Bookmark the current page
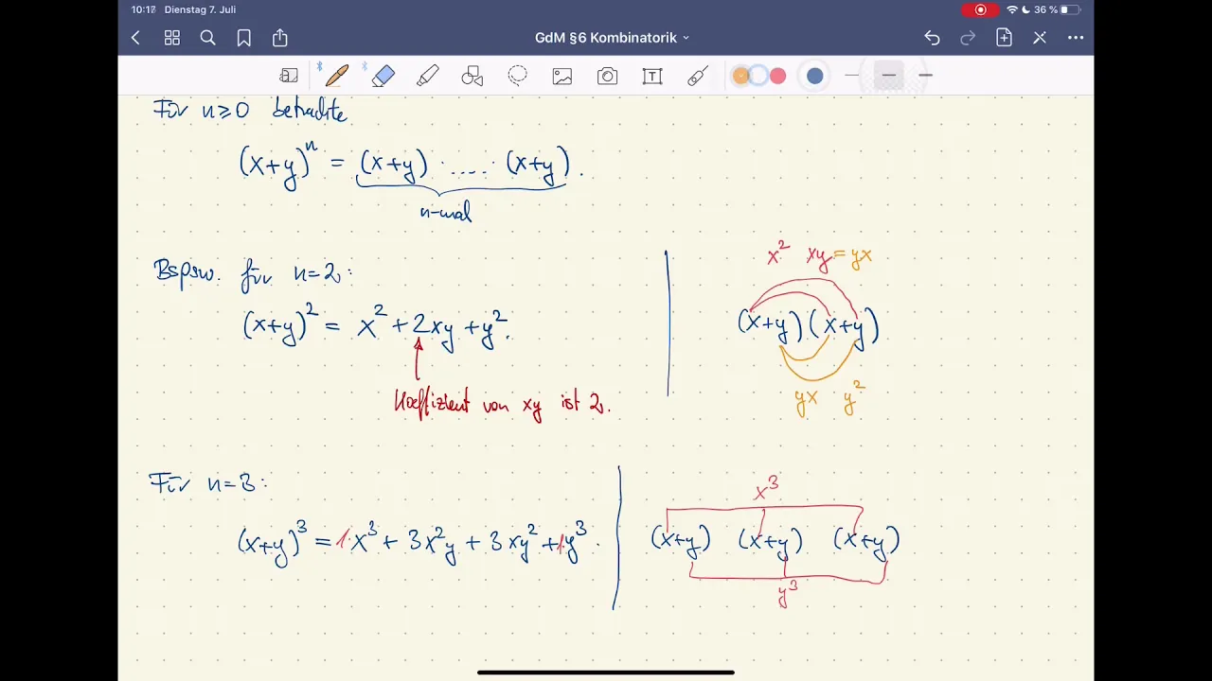Viewport: 1212px width, 681px height. click(243, 38)
